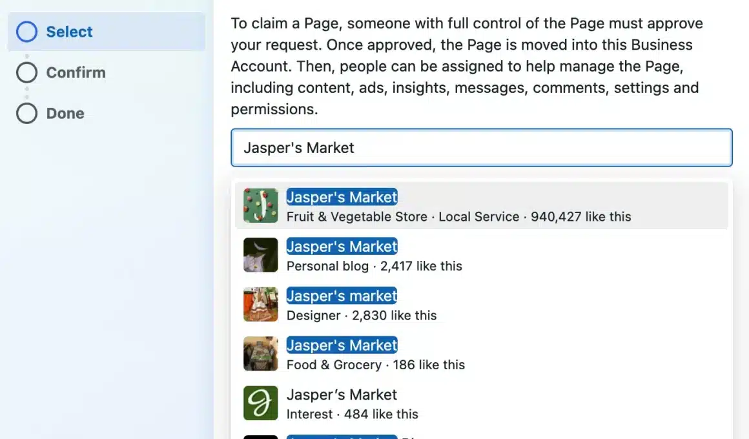Click the Done step circle indicator
749x439 pixels.
pos(26,114)
